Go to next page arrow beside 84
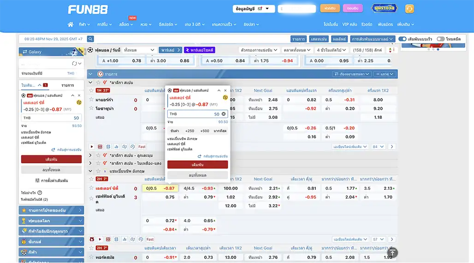This screenshot has width=474, height=263. click(x=392, y=147)
